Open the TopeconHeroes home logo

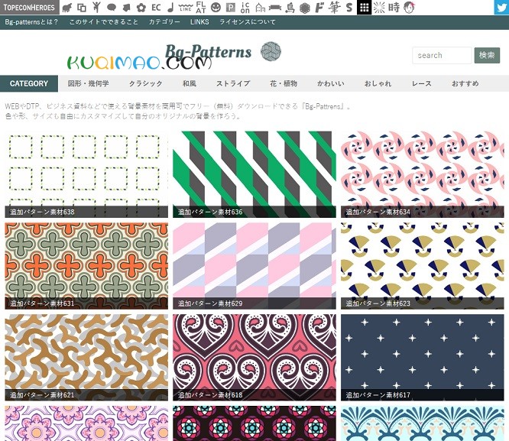coord(30,7)
